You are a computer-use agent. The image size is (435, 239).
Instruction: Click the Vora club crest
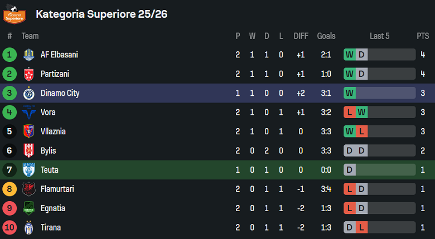pyautogui.click(x=28, y=113)
